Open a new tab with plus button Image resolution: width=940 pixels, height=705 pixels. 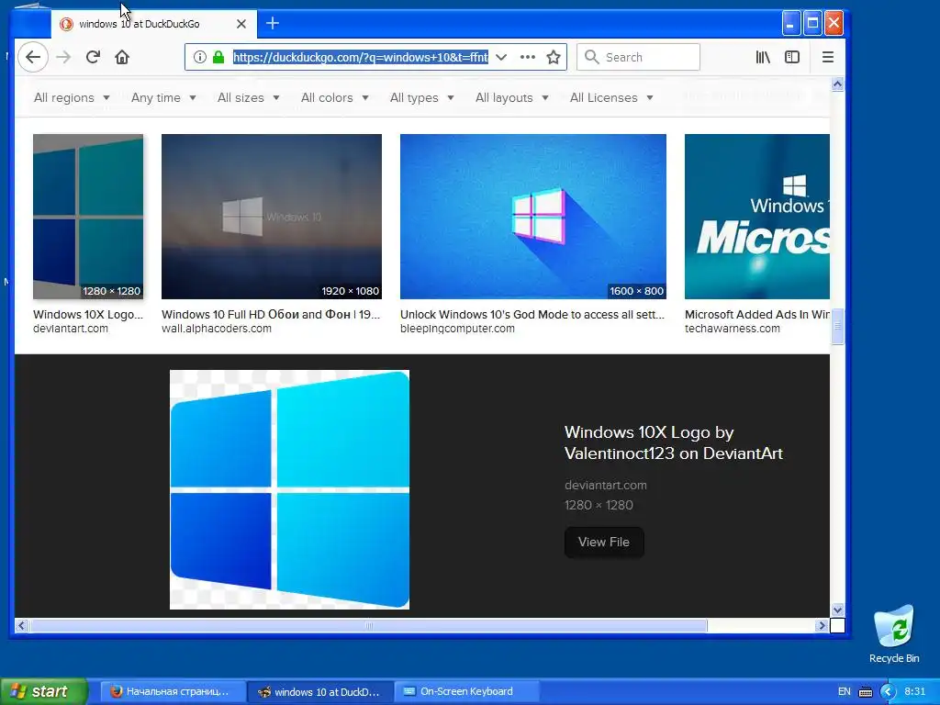273,23
